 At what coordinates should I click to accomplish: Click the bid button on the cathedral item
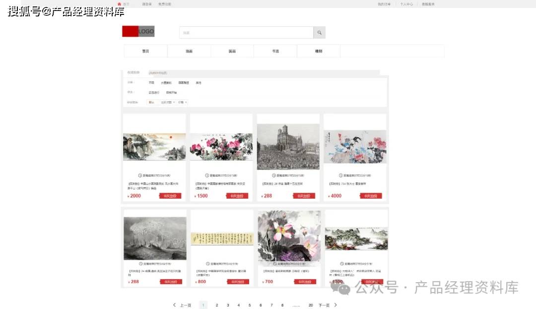coord(304,196)
